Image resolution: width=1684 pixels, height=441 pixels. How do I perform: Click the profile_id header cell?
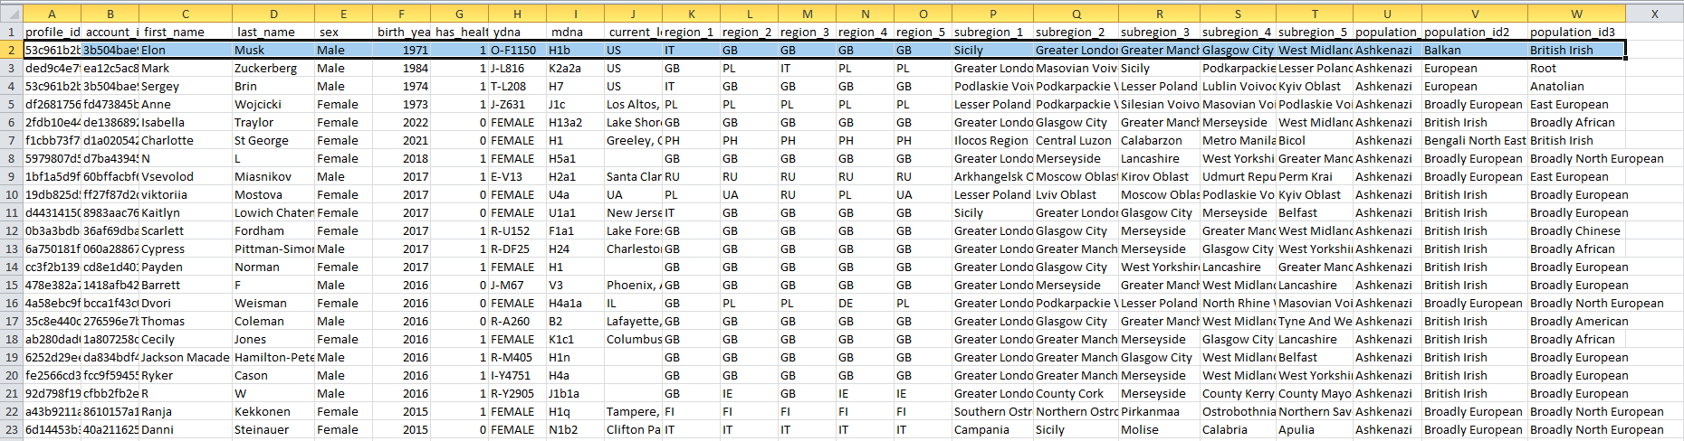52,32
